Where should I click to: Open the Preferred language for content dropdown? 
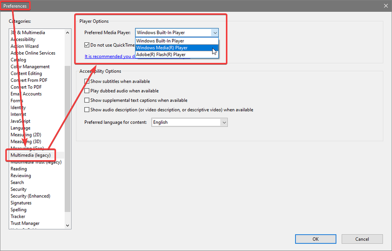[224, 122]
